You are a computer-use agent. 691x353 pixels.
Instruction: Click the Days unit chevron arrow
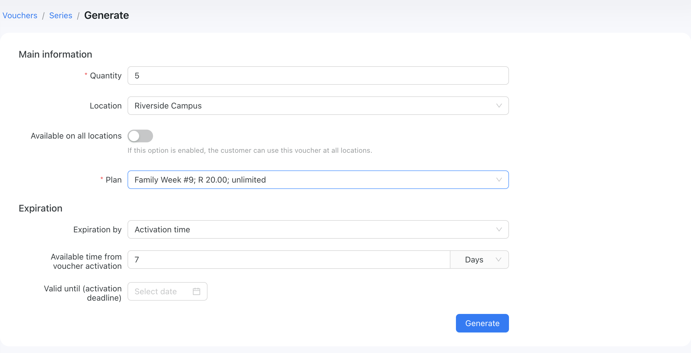click(498, 260)
